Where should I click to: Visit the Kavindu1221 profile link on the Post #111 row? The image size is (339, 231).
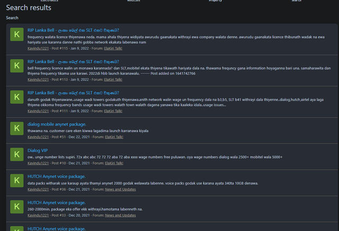[x=38, y=111]
